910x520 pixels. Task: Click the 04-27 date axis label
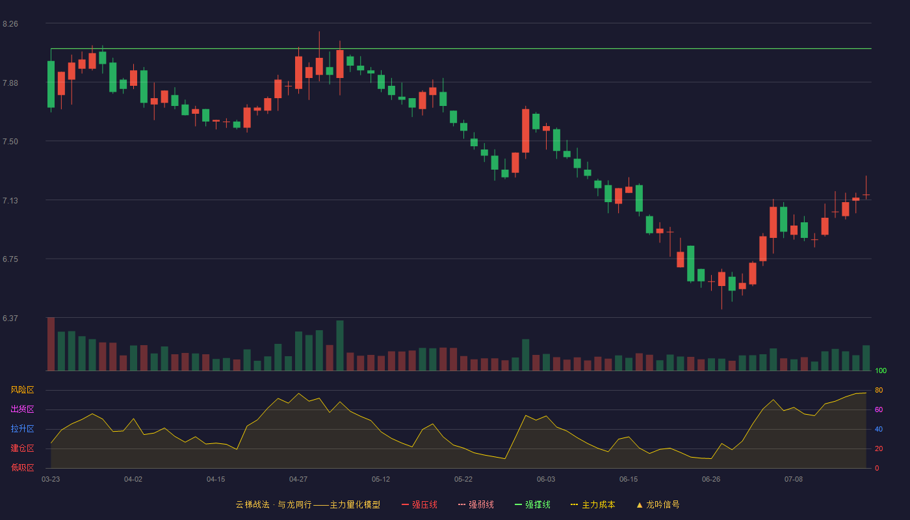(298, 479)
